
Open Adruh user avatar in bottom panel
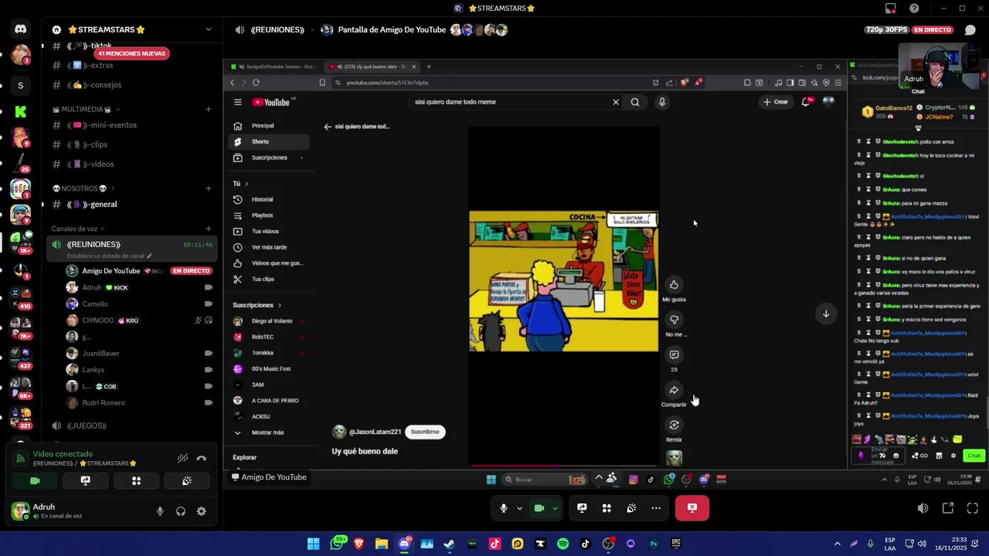(20, 511)
